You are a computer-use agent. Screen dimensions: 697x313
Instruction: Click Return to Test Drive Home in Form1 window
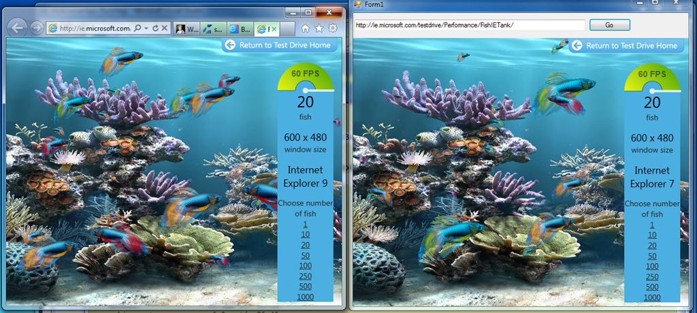click(x=626, y=46)
